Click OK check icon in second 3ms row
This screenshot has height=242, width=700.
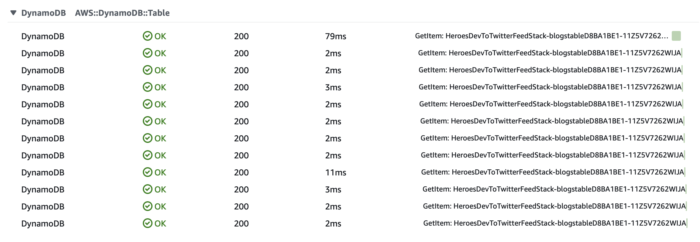coord(147,189)
